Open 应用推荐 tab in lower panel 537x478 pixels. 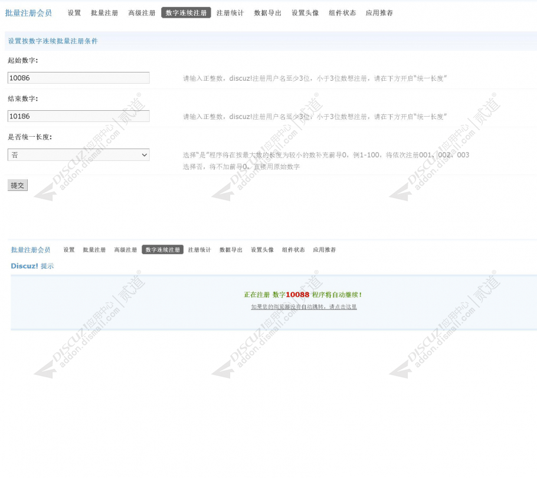tap(325, 250)
